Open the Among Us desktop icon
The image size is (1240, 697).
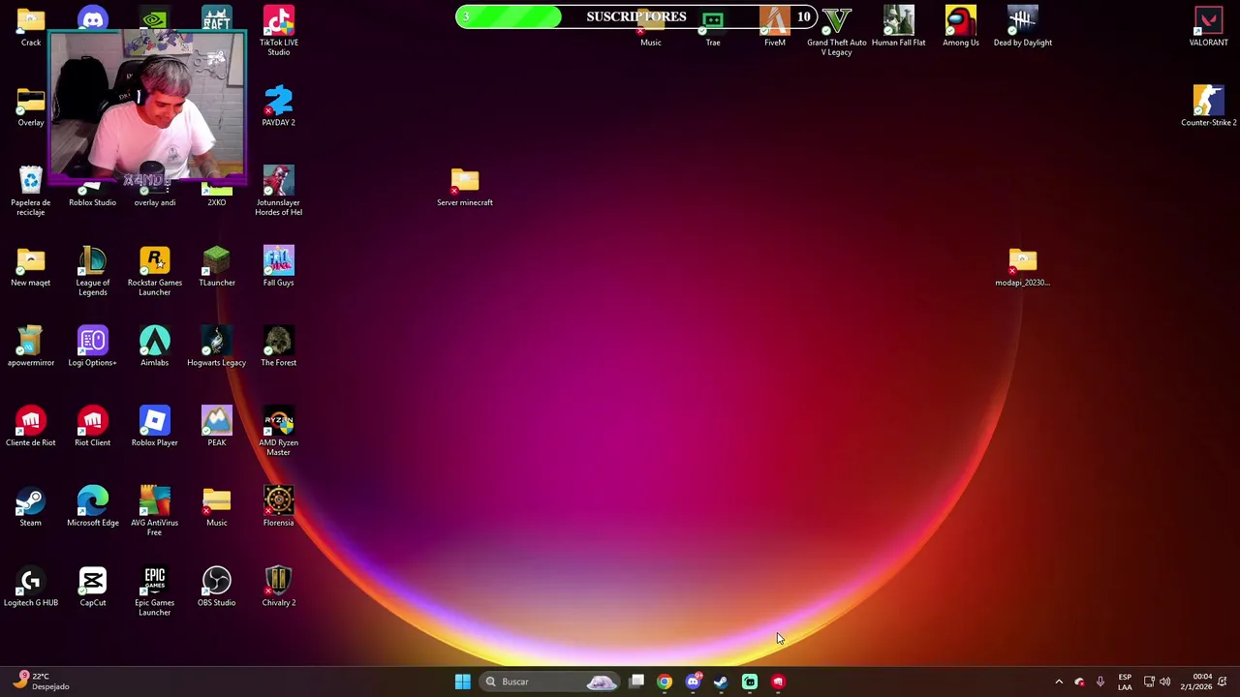point(961,27)
